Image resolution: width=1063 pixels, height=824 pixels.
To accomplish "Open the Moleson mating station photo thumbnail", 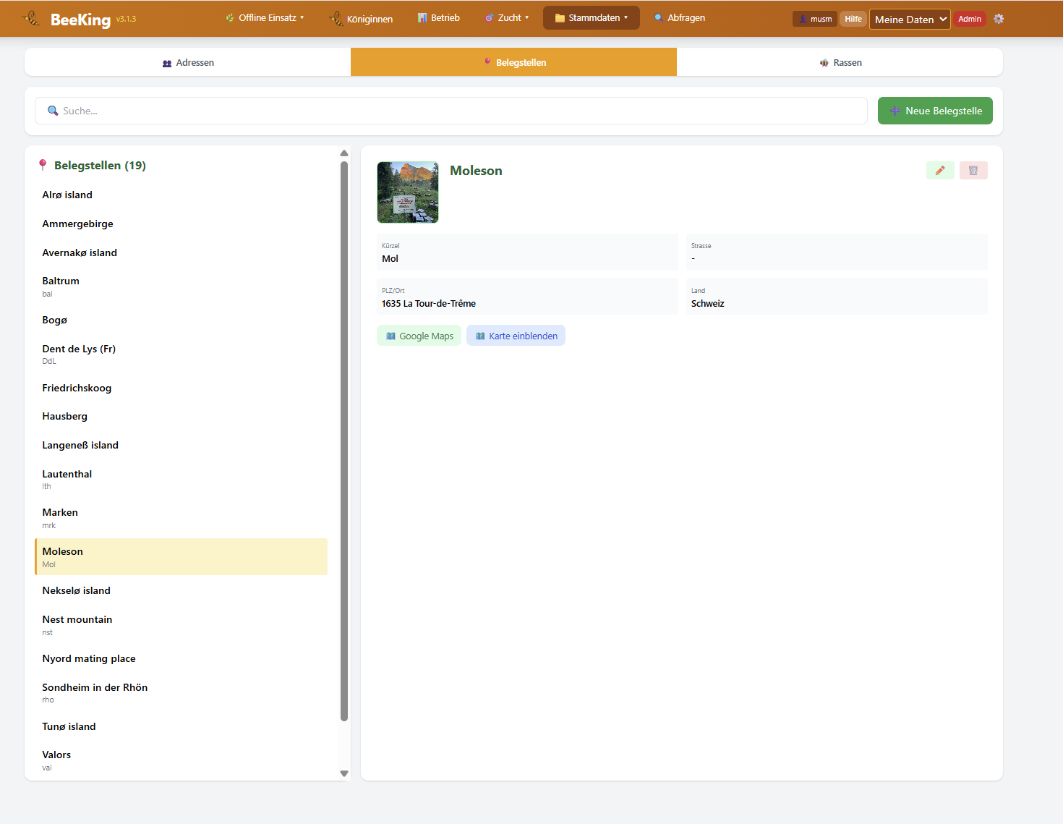I will pyautogui.click(x=408, y=192).
